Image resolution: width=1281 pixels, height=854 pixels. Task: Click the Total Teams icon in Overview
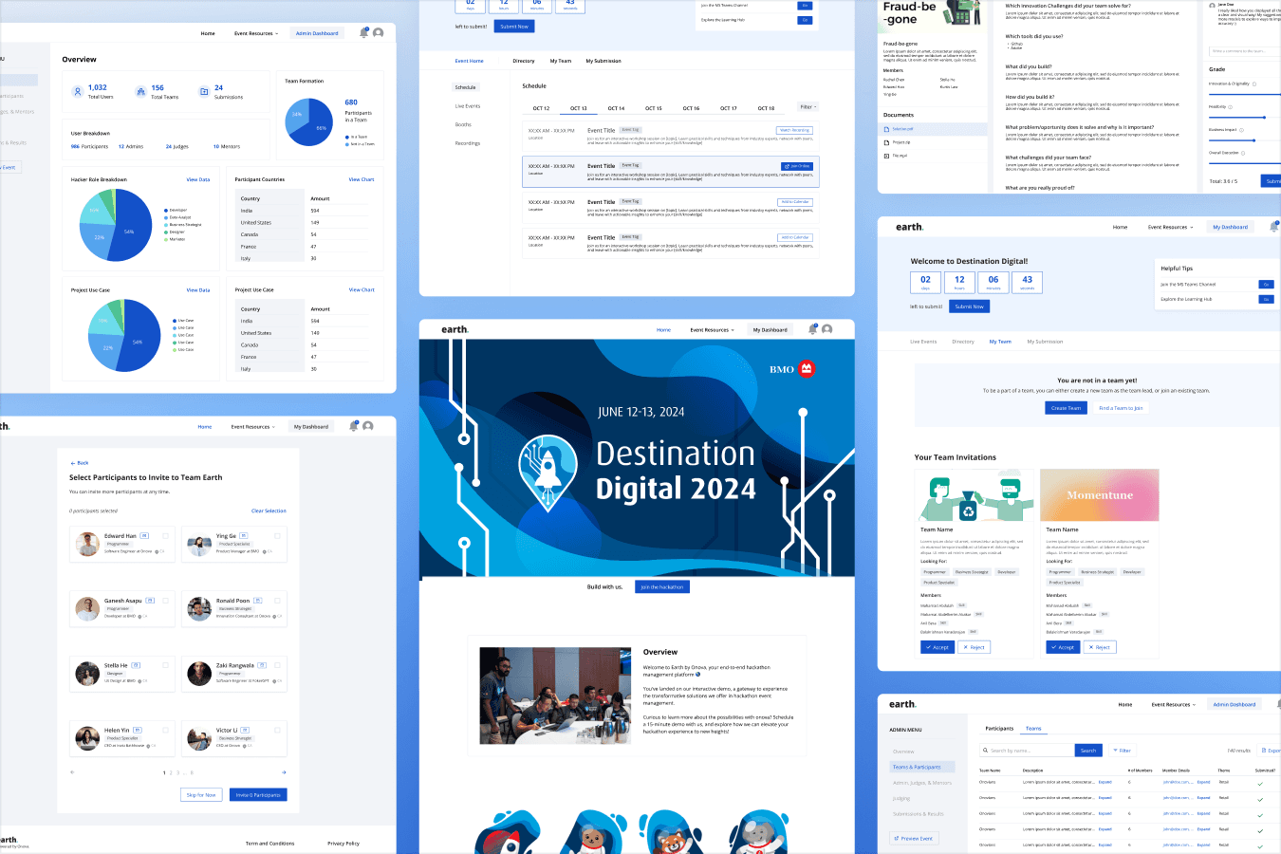140,91
